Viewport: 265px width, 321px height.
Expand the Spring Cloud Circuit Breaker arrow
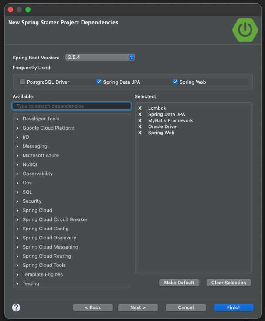pyautogui.click(x=17, y=220)
